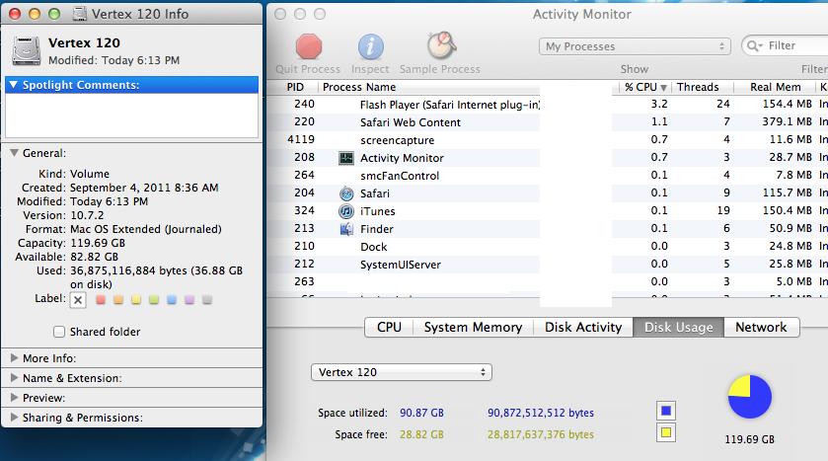Viewport: 828px width, 461px height.
Task: Sort by Process Name column header
Action: coord(359,87)
